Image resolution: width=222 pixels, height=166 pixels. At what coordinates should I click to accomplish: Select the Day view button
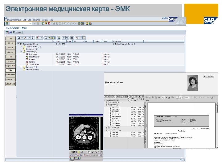pyautogui.click(x=10, y=38)
